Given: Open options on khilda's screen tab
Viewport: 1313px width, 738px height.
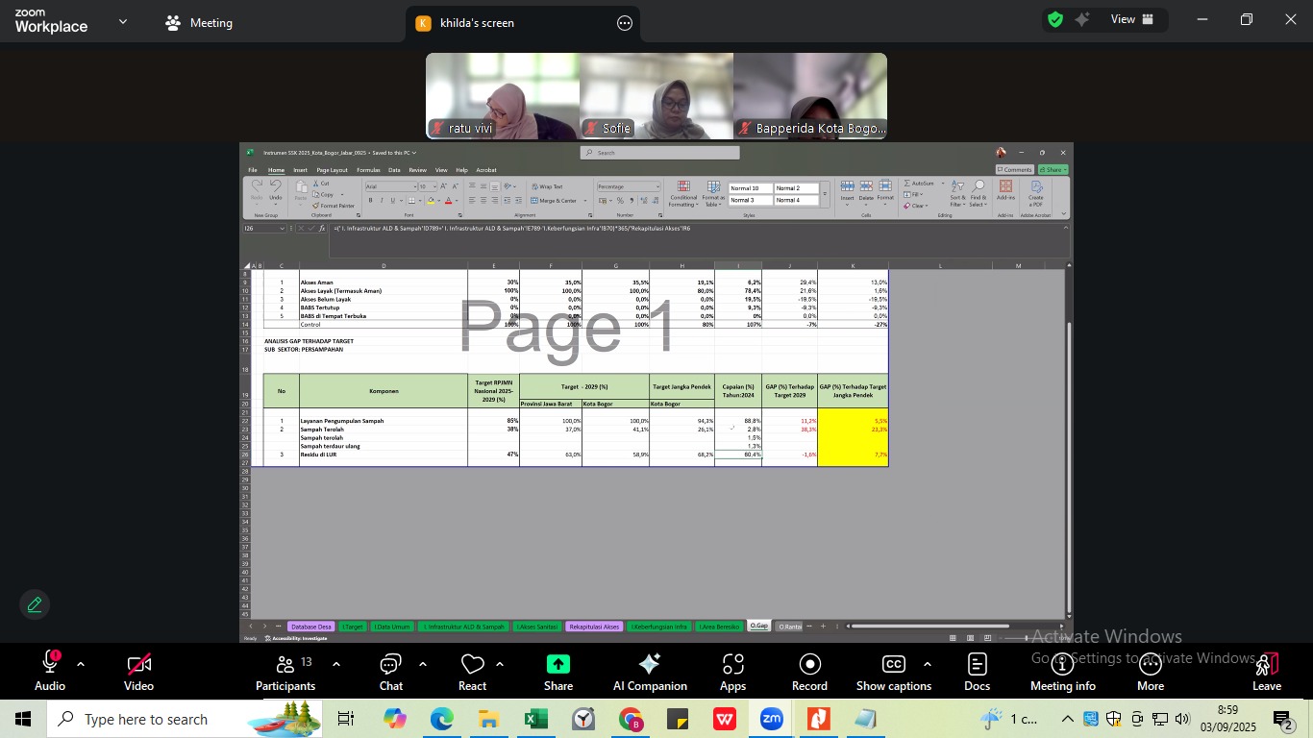Looking at the screenshot, I should point(625,23).
